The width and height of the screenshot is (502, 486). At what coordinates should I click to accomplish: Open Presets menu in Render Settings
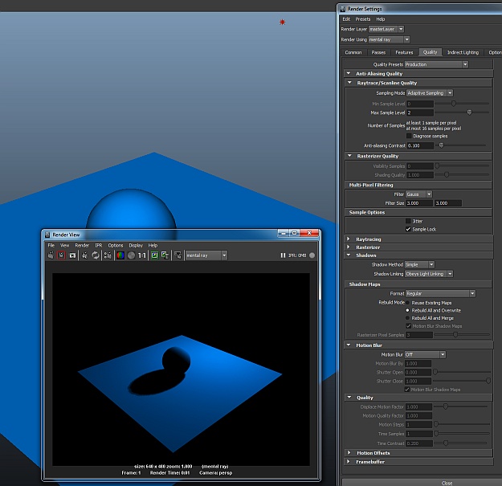pyautogui.click(x=363, y=19)
